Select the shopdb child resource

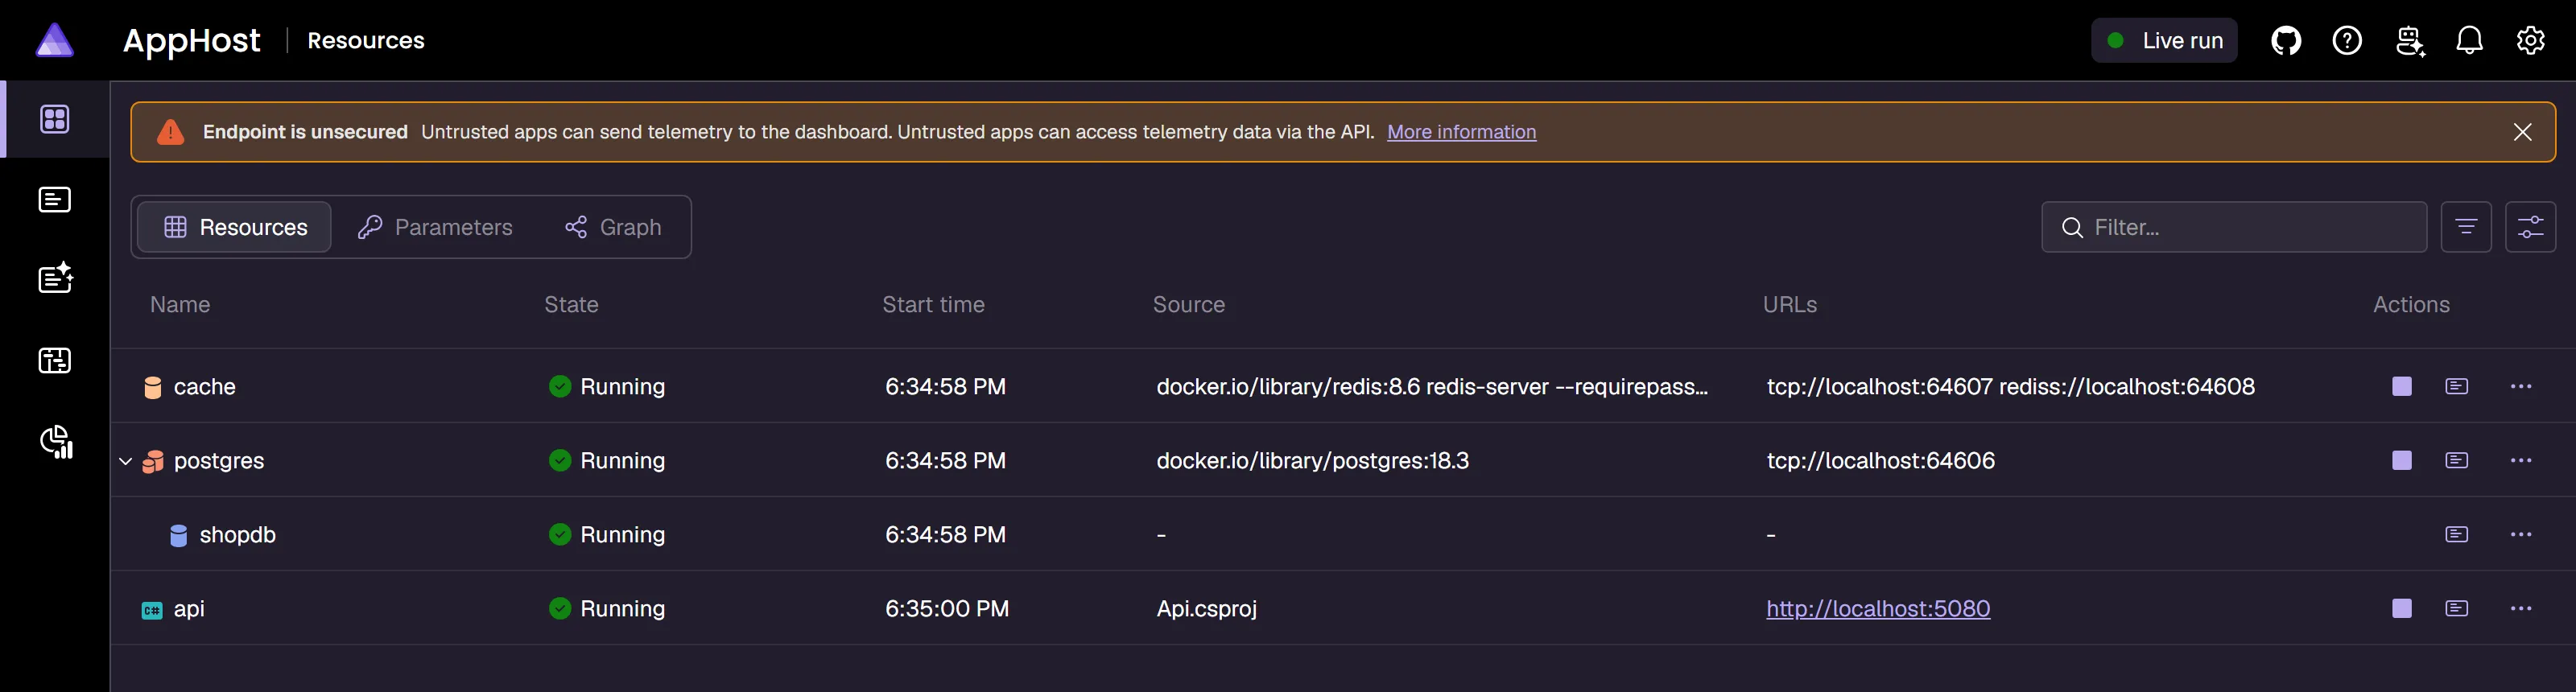tap(238, 535)
